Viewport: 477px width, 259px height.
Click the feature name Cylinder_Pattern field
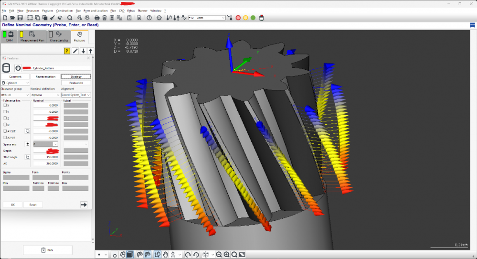pyautogui.click(x=56, y=68)
